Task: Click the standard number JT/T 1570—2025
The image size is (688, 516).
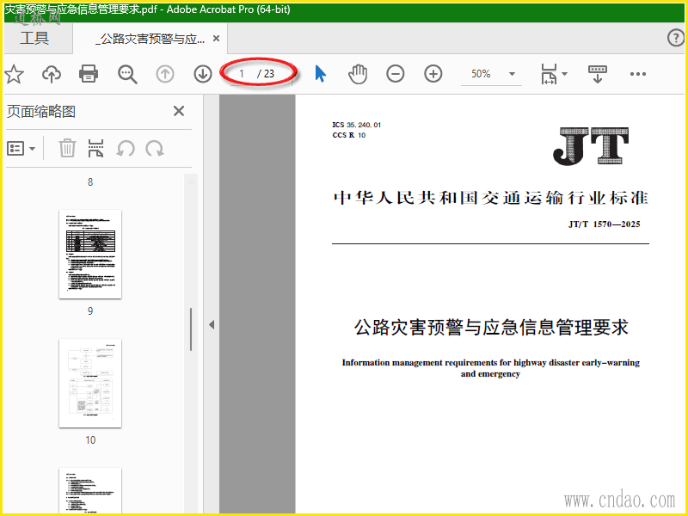Action: (605, 224)
